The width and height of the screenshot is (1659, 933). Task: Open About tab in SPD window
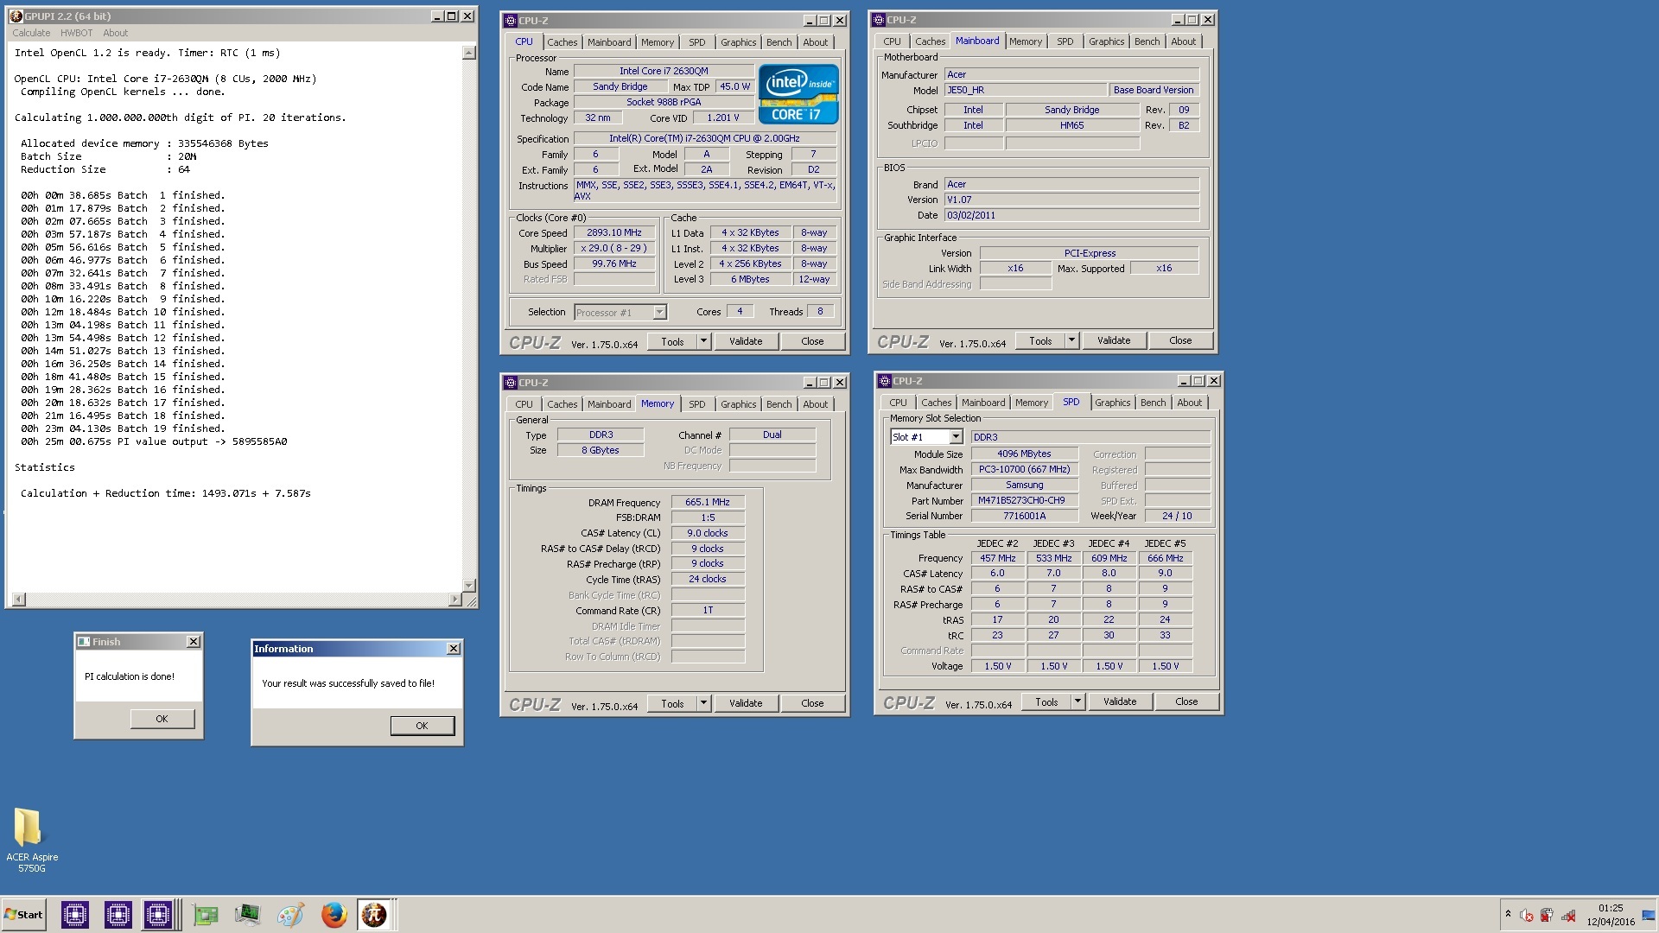click(x=1189, y=403)
